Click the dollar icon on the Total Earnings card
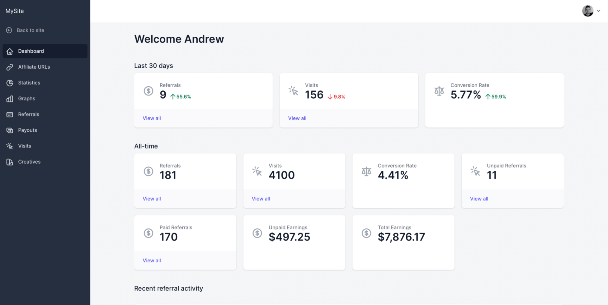The image size is (608, 305). point(366,233)
